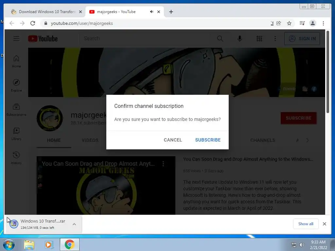This screenshot has height=251, width=335.
Task: Reload the page
Action: [33, 23]
